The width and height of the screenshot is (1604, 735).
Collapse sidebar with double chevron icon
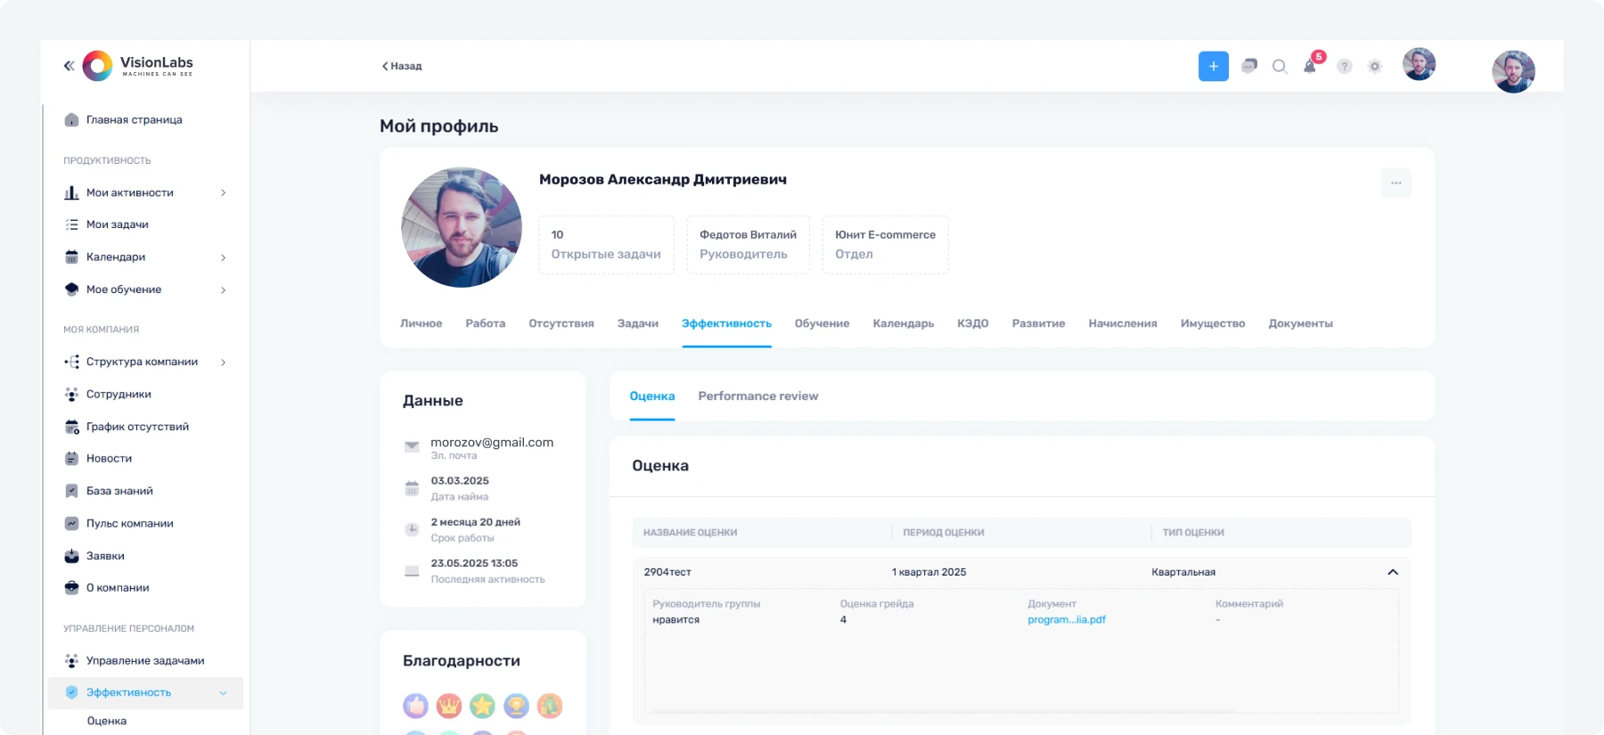pos(69,65)
